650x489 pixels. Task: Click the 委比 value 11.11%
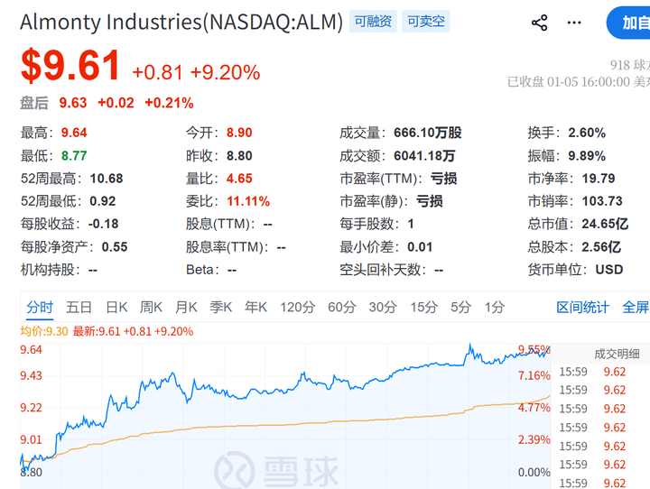(248, 201)
